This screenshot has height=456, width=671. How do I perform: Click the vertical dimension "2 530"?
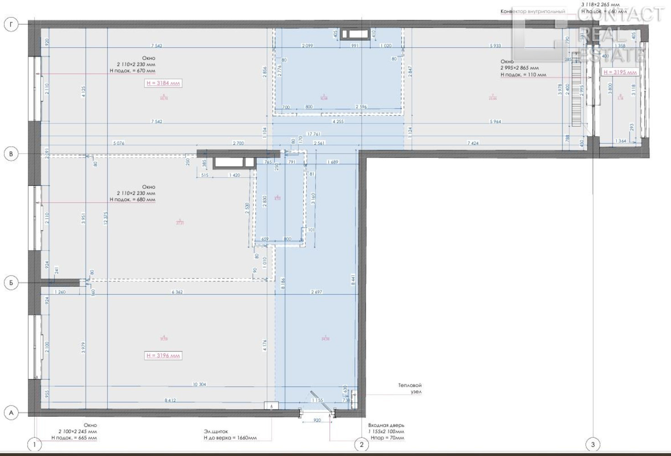coord(247,209)
